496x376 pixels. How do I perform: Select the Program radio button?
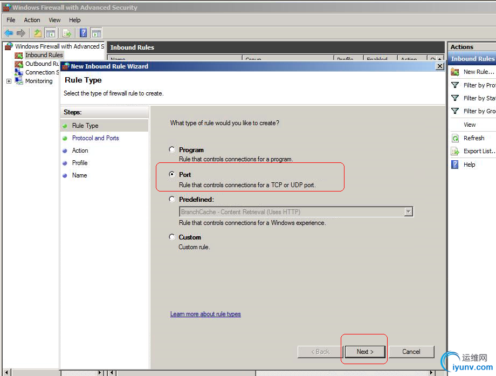pos(172,149)
